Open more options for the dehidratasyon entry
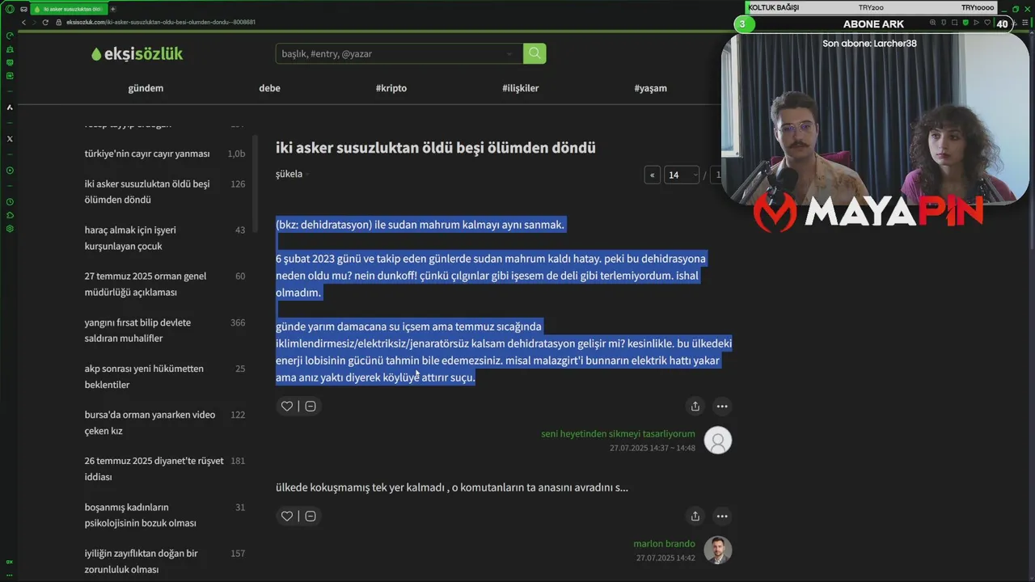This screenshot has height=582, width=1035. 722,406
